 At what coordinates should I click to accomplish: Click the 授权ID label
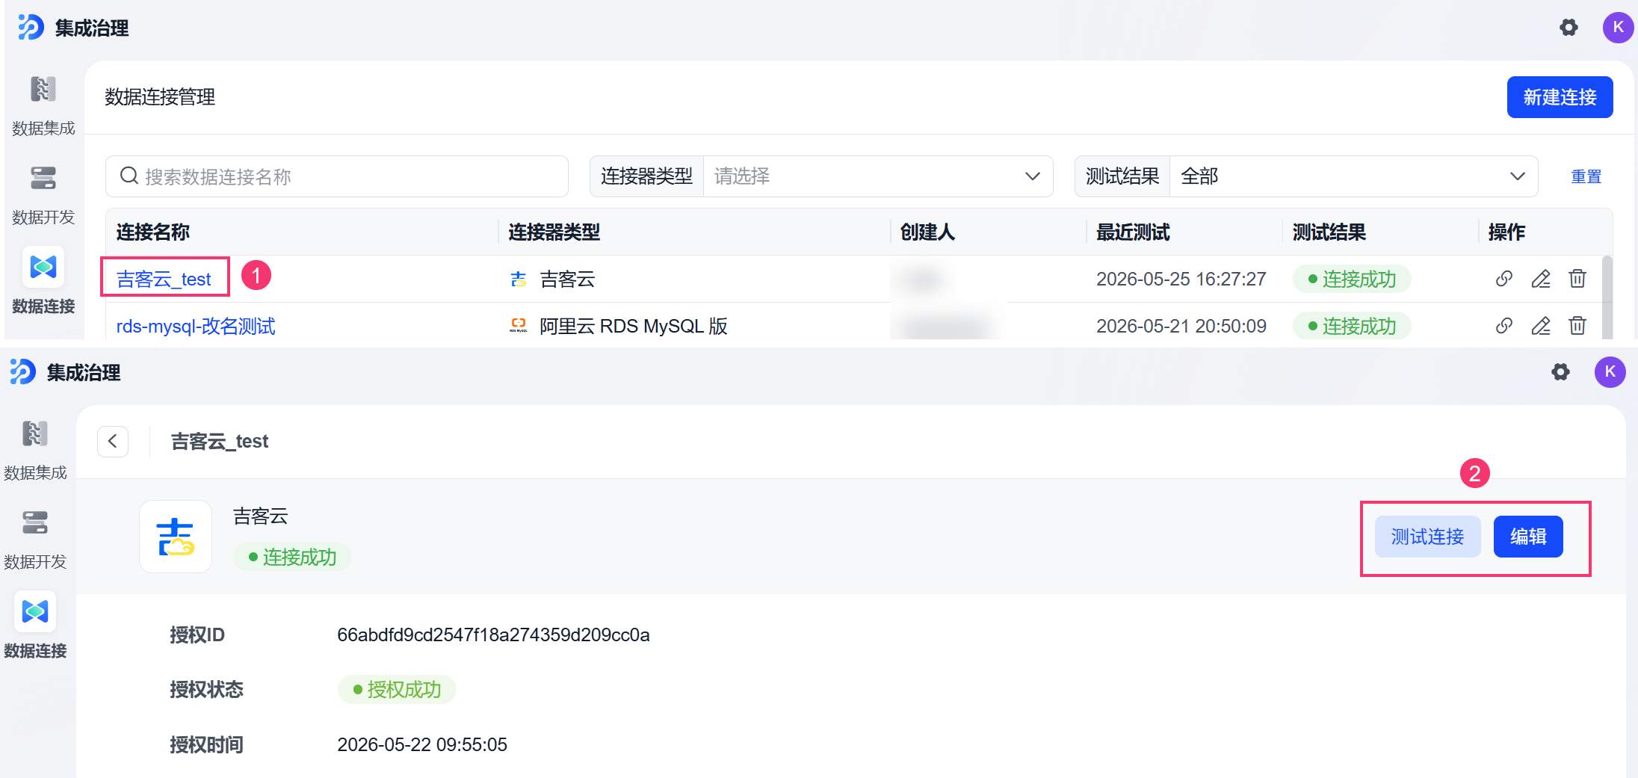197,635
